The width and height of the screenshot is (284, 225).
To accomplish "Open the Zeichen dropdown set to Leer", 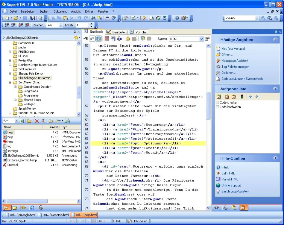I will pyautogui.click(x=61, y=25).
